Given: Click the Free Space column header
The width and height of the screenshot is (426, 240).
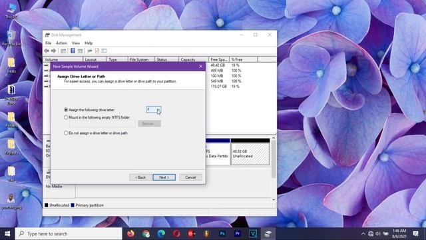Looking at the screenshot, I should pos(219,59).
